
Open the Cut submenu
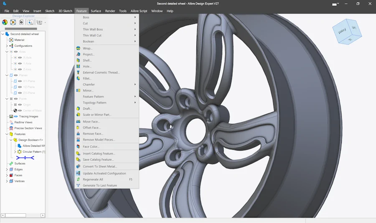(107, 23)
